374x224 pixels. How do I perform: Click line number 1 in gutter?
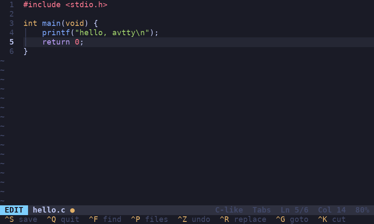(x=12, y=5)
